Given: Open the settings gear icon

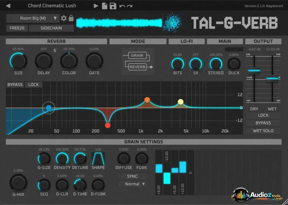Looking at the screenshot, I should point(64,18).
